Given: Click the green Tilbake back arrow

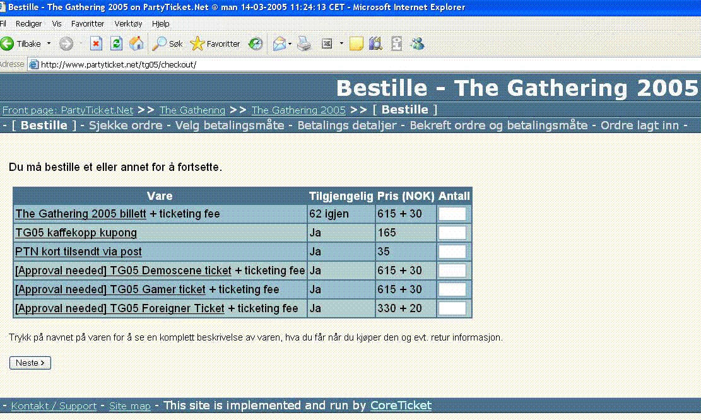Looking at the screenshot, I should coord(7,44).
